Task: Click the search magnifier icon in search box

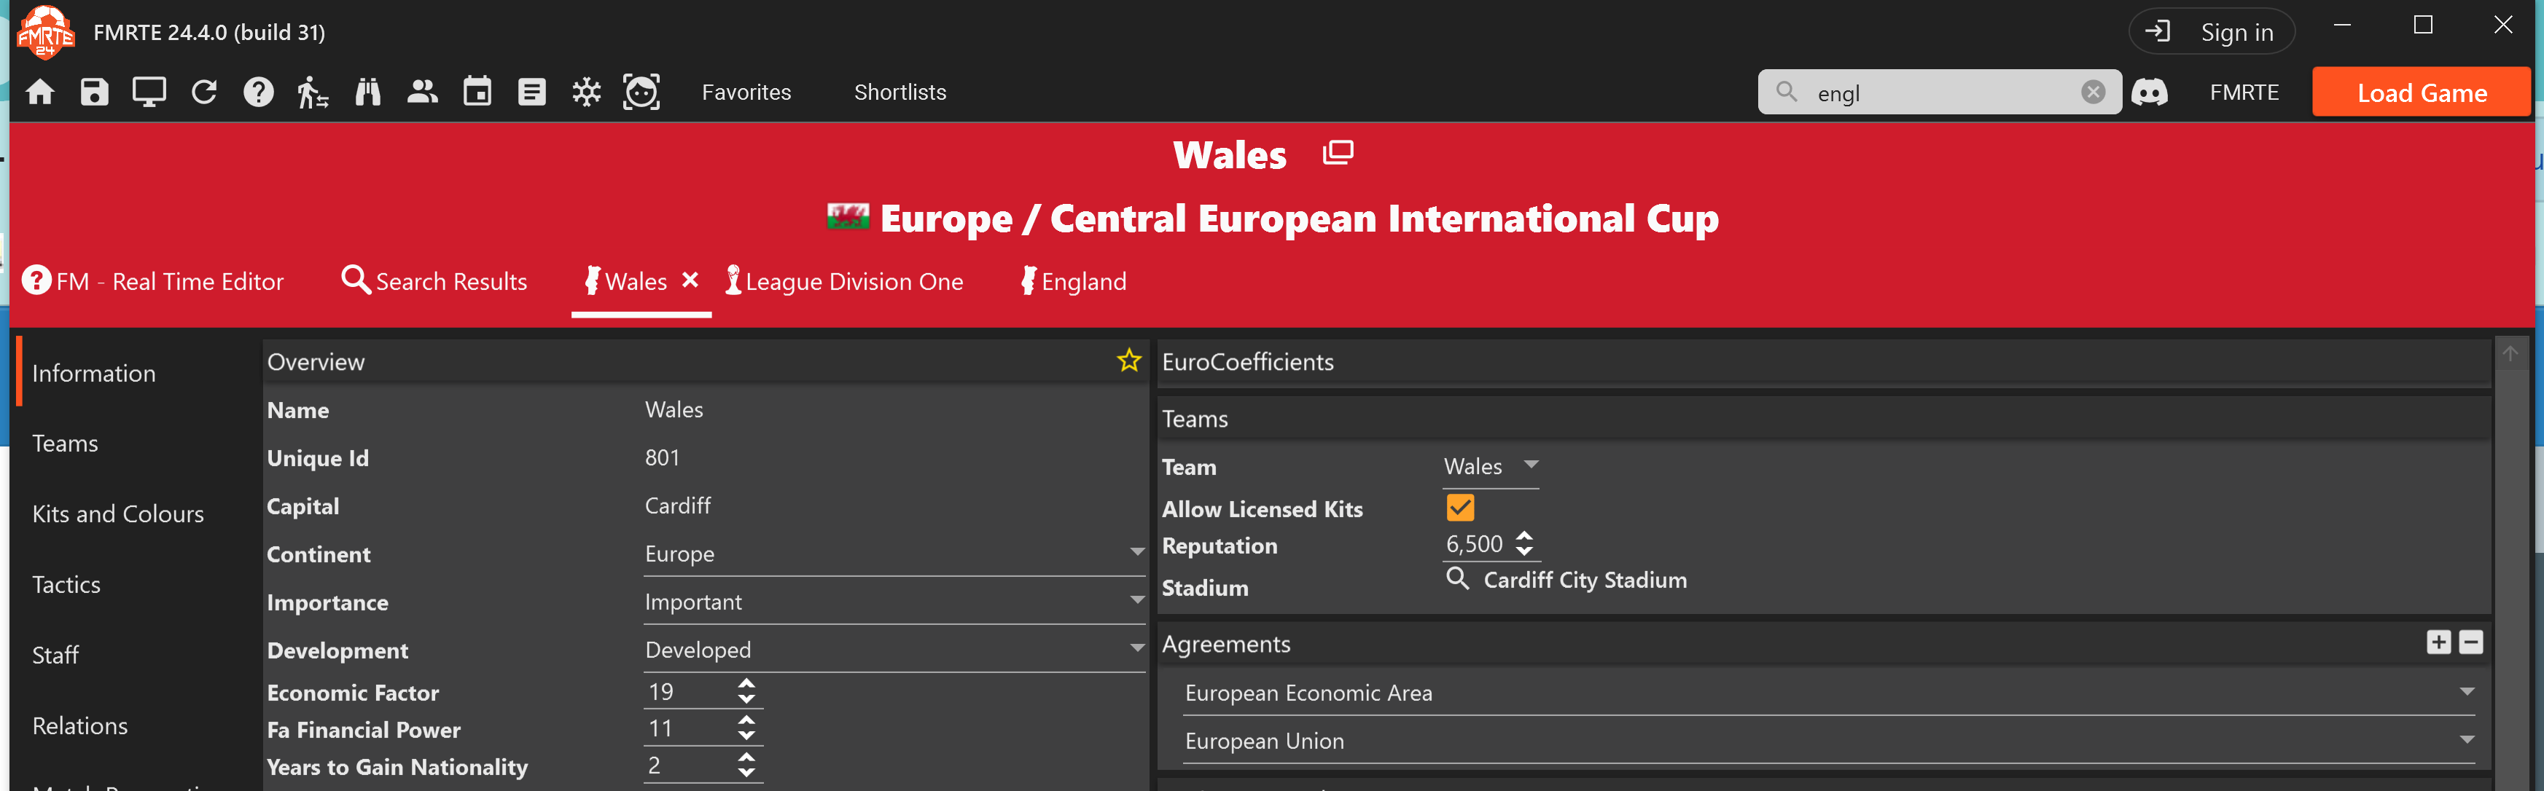Action: pos(1787,93)
